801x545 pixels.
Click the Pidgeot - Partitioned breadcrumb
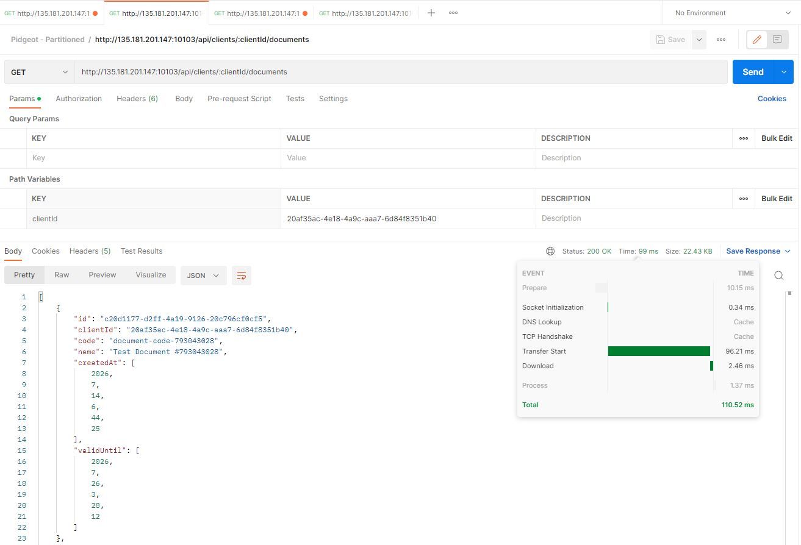[x=48, y=40]
